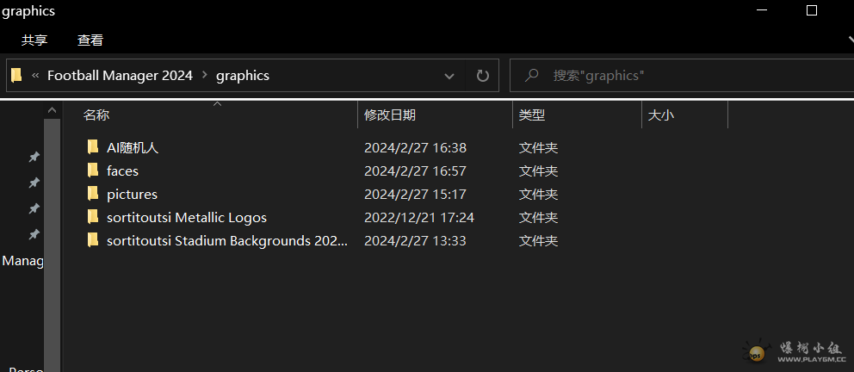Open the 查看 ribbon tab
The height and width of the screenshot is (372, 854).
pos(90,40)
